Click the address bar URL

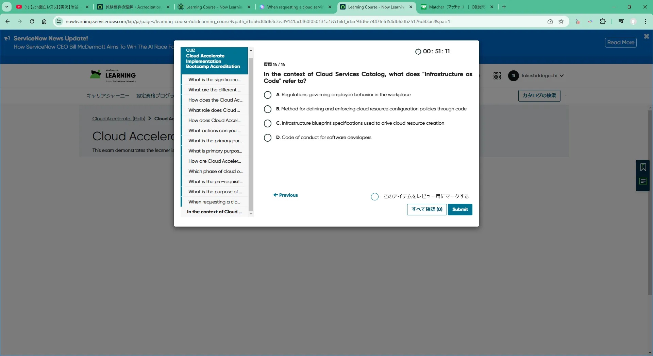pos(258,21)
